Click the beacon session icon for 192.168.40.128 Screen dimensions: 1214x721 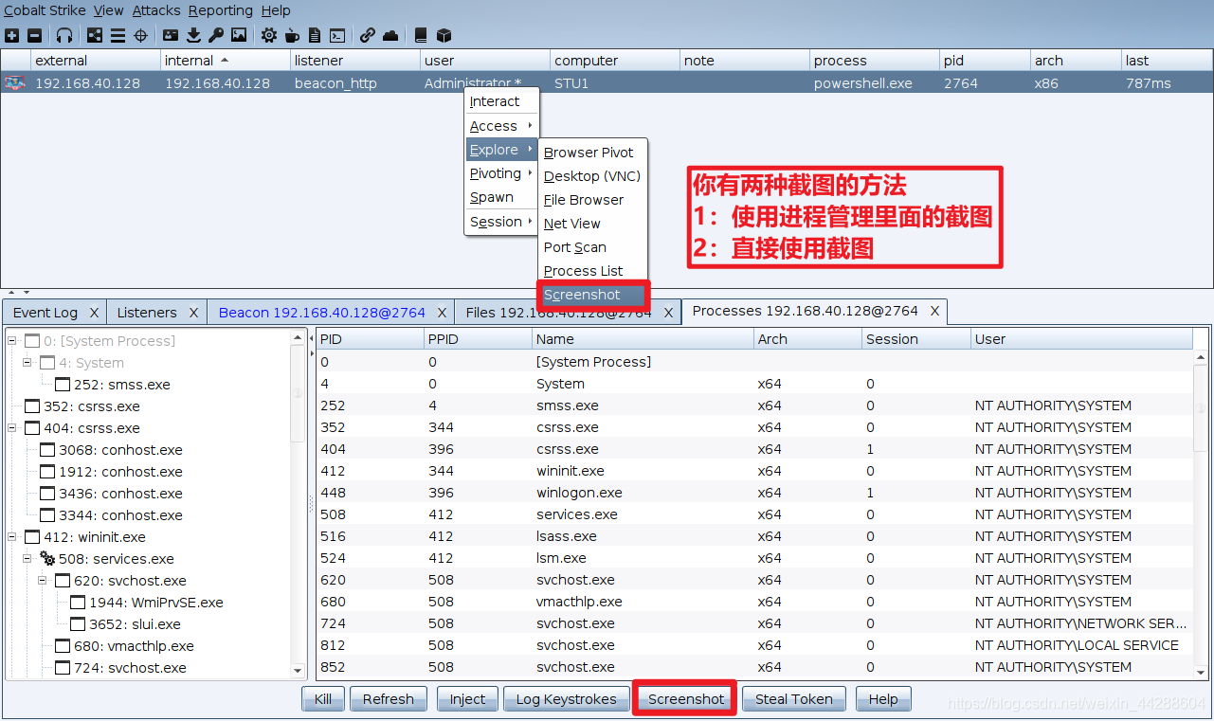14,83
